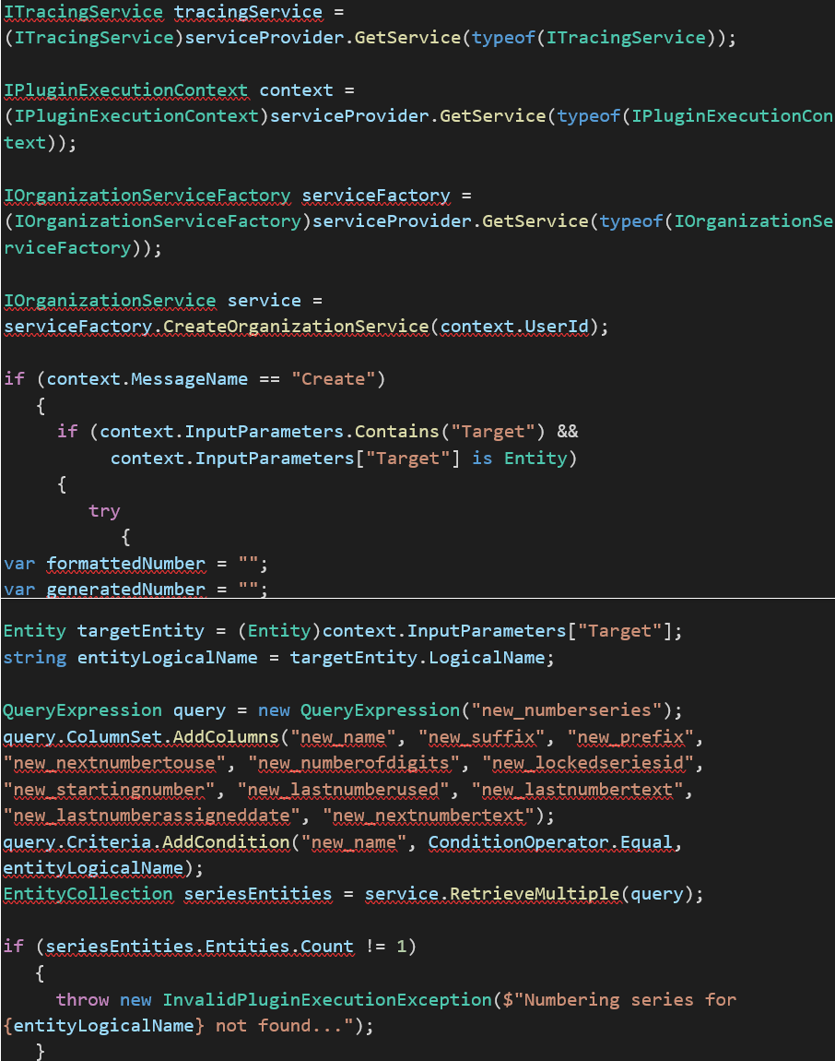Click the targetEntity variable declaration
Image resolution: width=835 pixels, height=1061 pixels.
pyautogui.click(x=141, y=631)
